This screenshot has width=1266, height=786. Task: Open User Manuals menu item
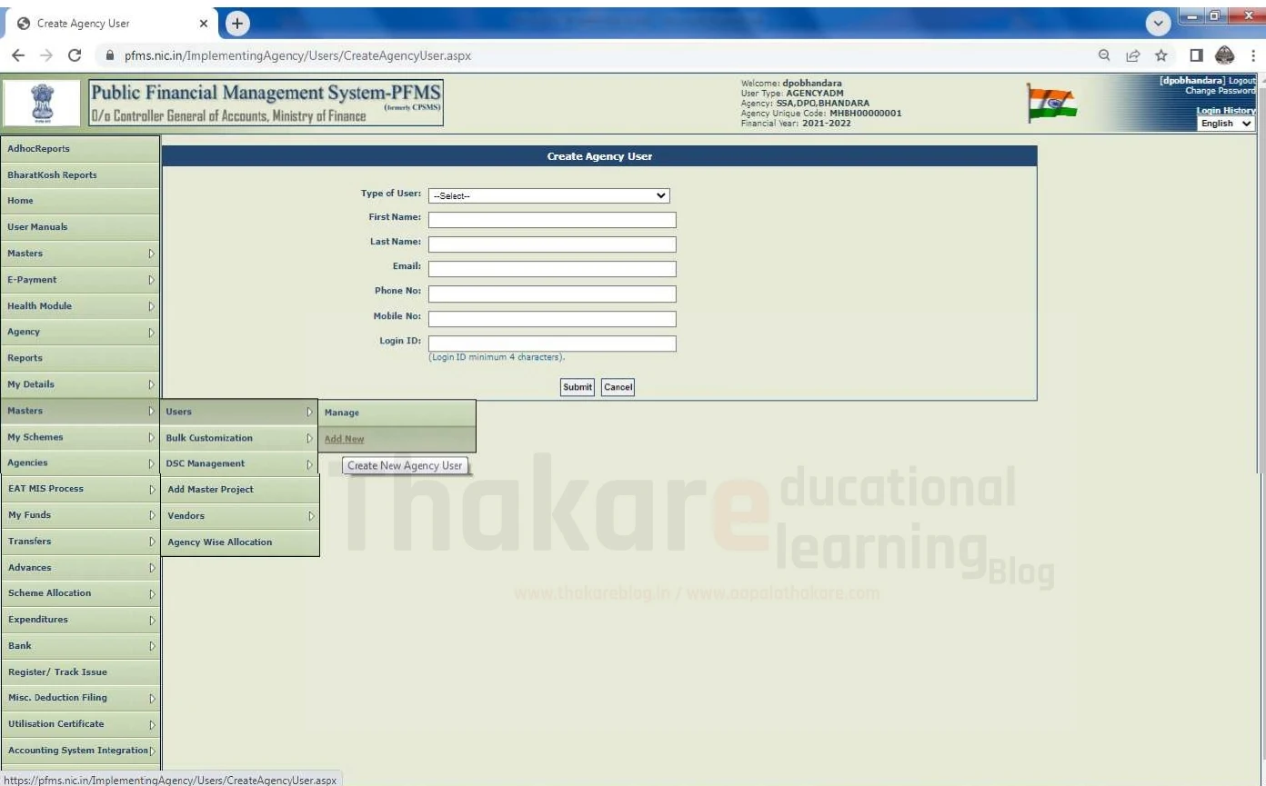80,227
